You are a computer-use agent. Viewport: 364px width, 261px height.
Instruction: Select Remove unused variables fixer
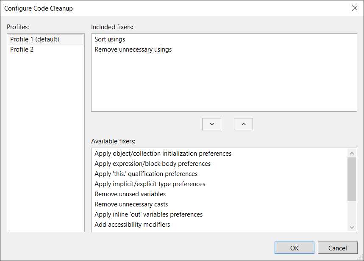tap(129, 194)
